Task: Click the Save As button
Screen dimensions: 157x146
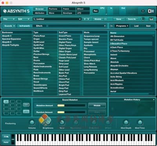Action: (x=132, y=19)
